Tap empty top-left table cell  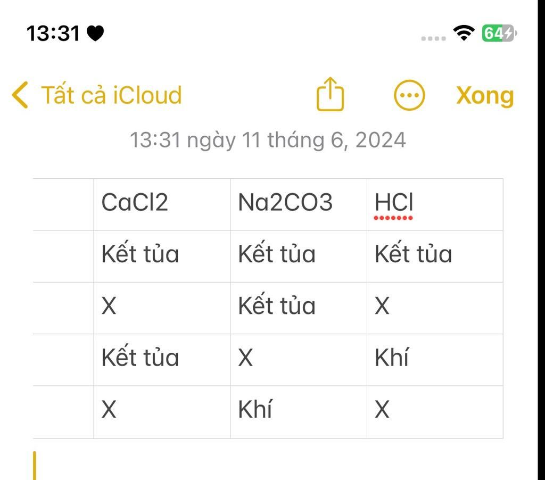pyautogui.click(x=63, y=204)
